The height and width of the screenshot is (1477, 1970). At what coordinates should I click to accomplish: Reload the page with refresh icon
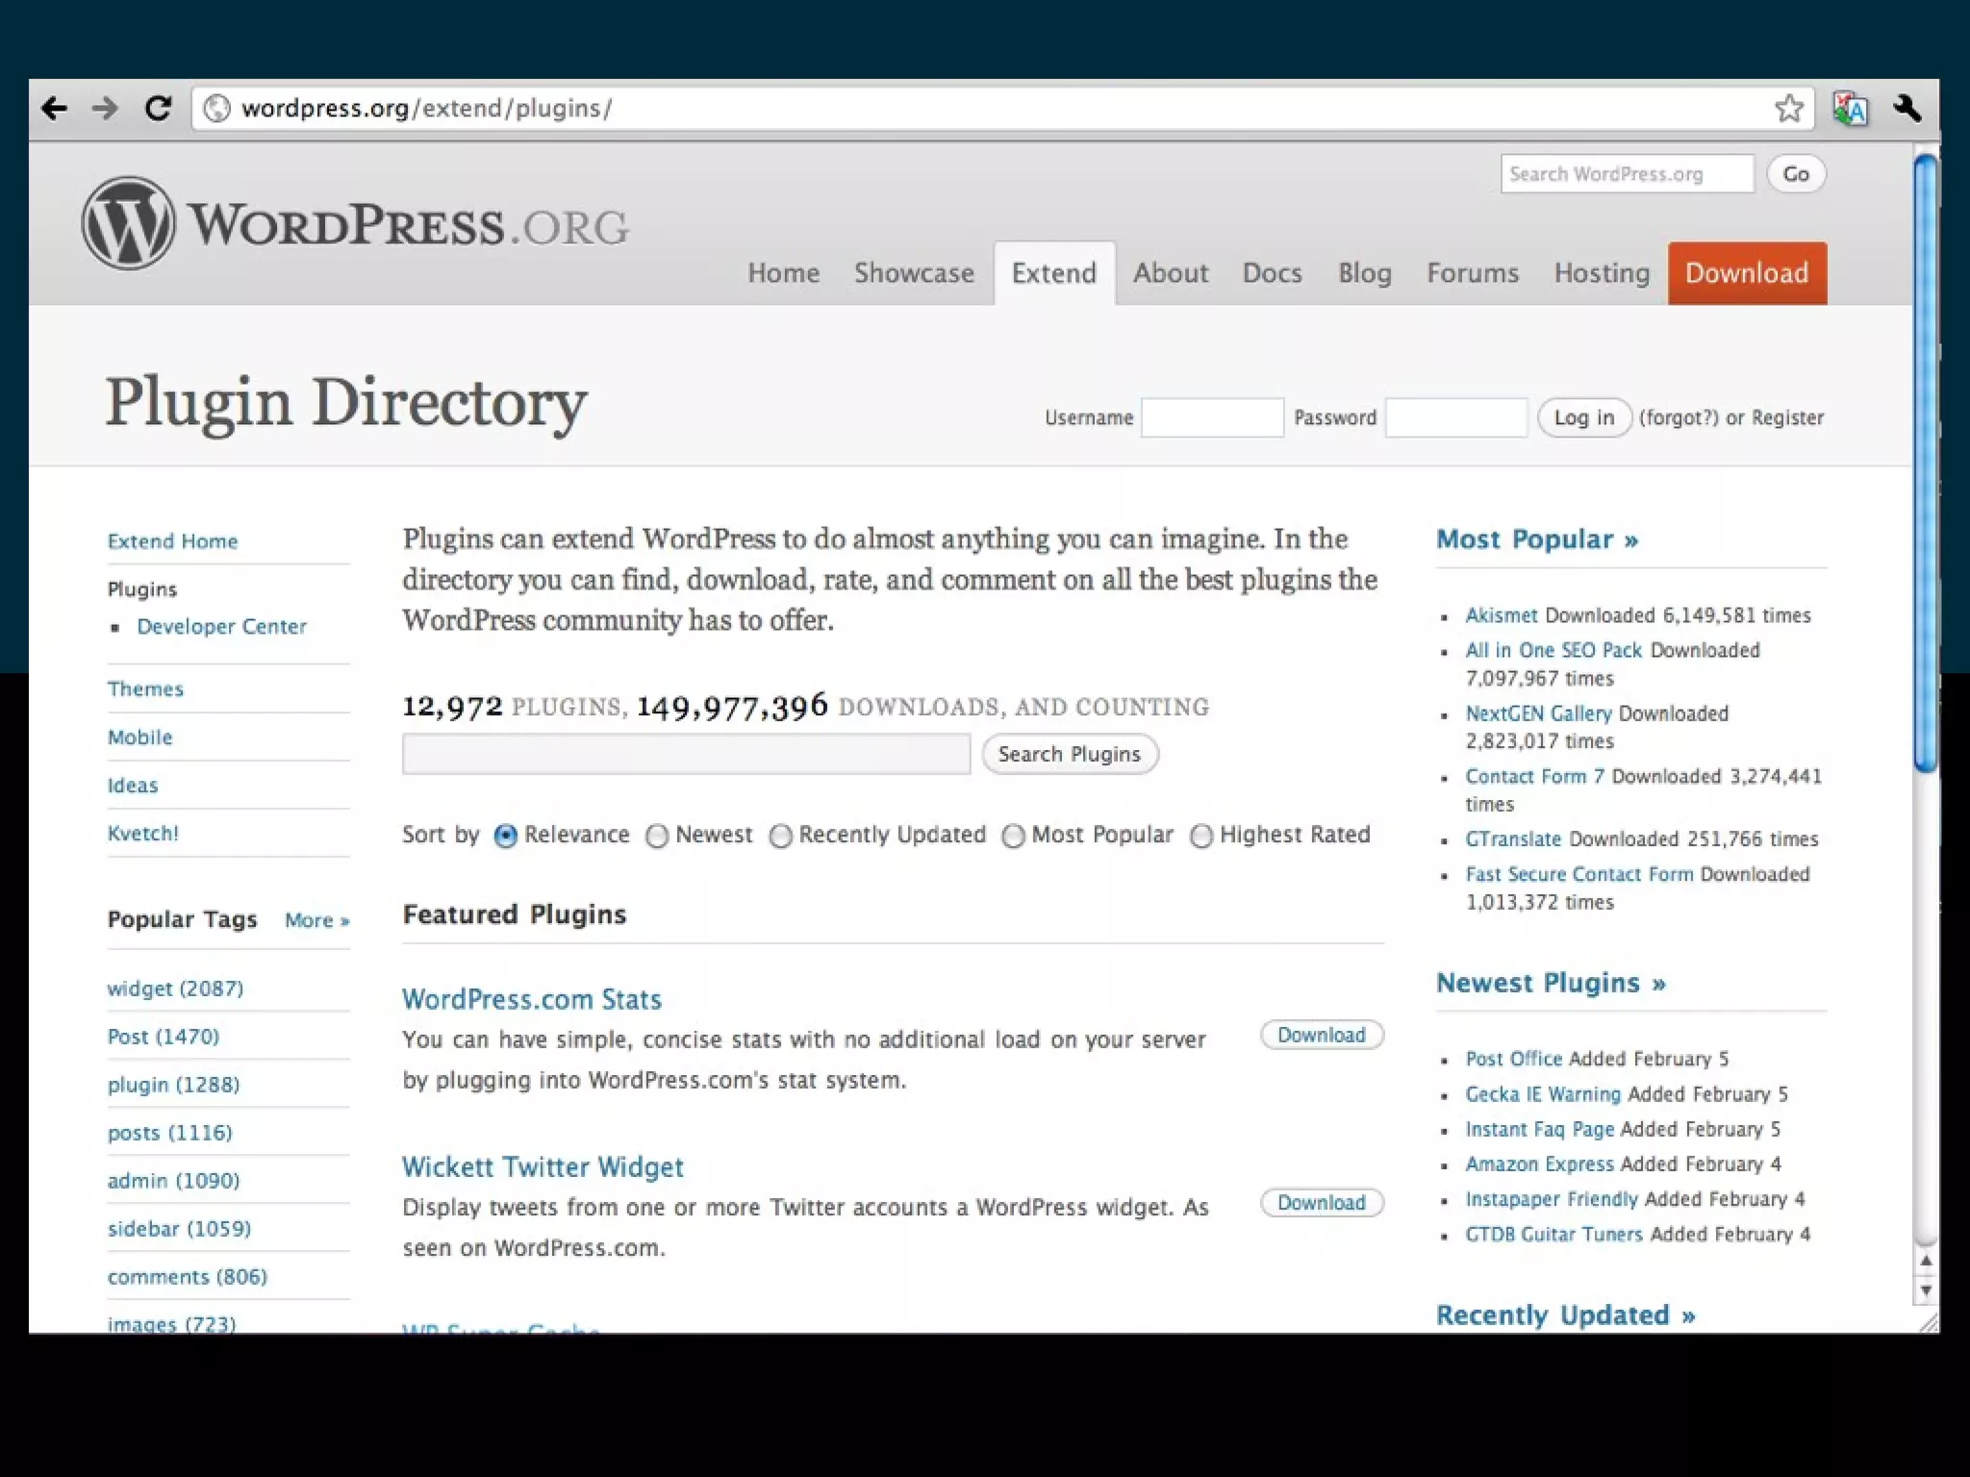pos(158,109)
